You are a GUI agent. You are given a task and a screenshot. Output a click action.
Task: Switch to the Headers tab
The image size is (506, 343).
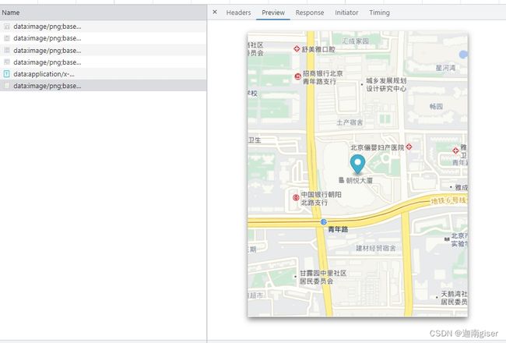point(238,12)
